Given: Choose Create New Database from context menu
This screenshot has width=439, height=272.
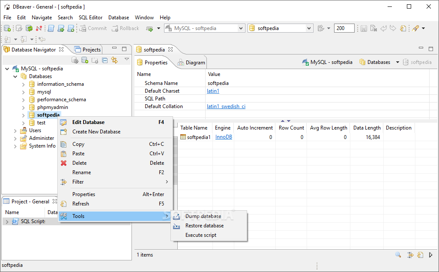Looking at the screenshot, I should (115, 132).
